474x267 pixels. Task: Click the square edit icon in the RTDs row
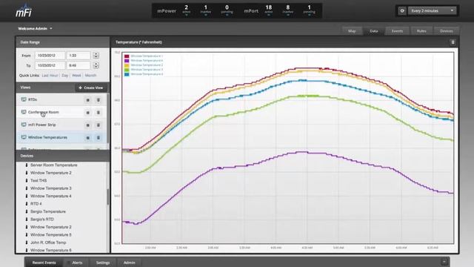click(x=87, y=100)
